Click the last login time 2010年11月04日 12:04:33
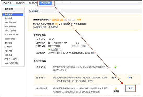Screen dimensions: 143x97 click(x=59, y=53)
